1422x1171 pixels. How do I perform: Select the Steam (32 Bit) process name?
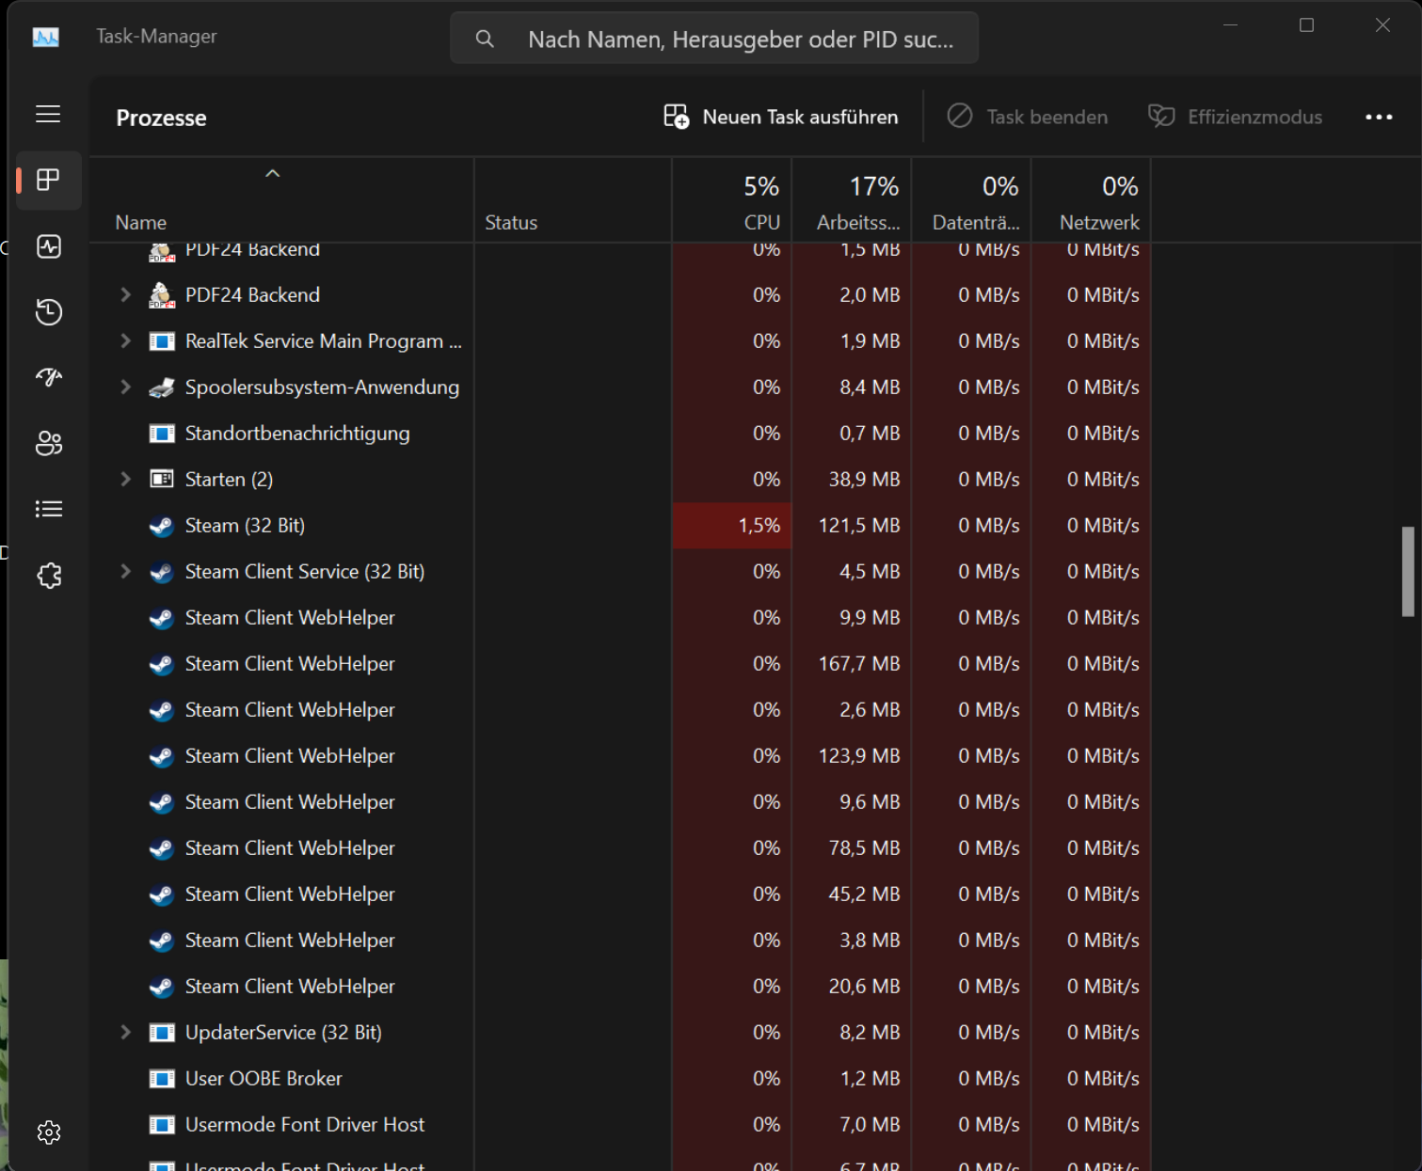tap(245, 526)
